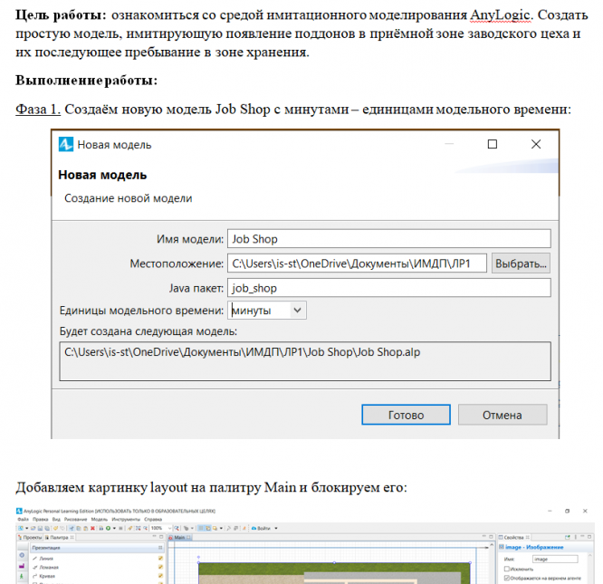Viewport: 603px width, 584px height.
Task: Click the Java пакет field with job_shop
Action: click(388, 288)
